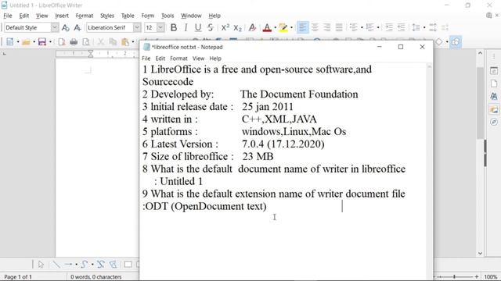The width and height of the screenshot is (501, 281).
Task: Toggle Italic formatting in Writer toolbar
Action: click(x=186, y=28)
